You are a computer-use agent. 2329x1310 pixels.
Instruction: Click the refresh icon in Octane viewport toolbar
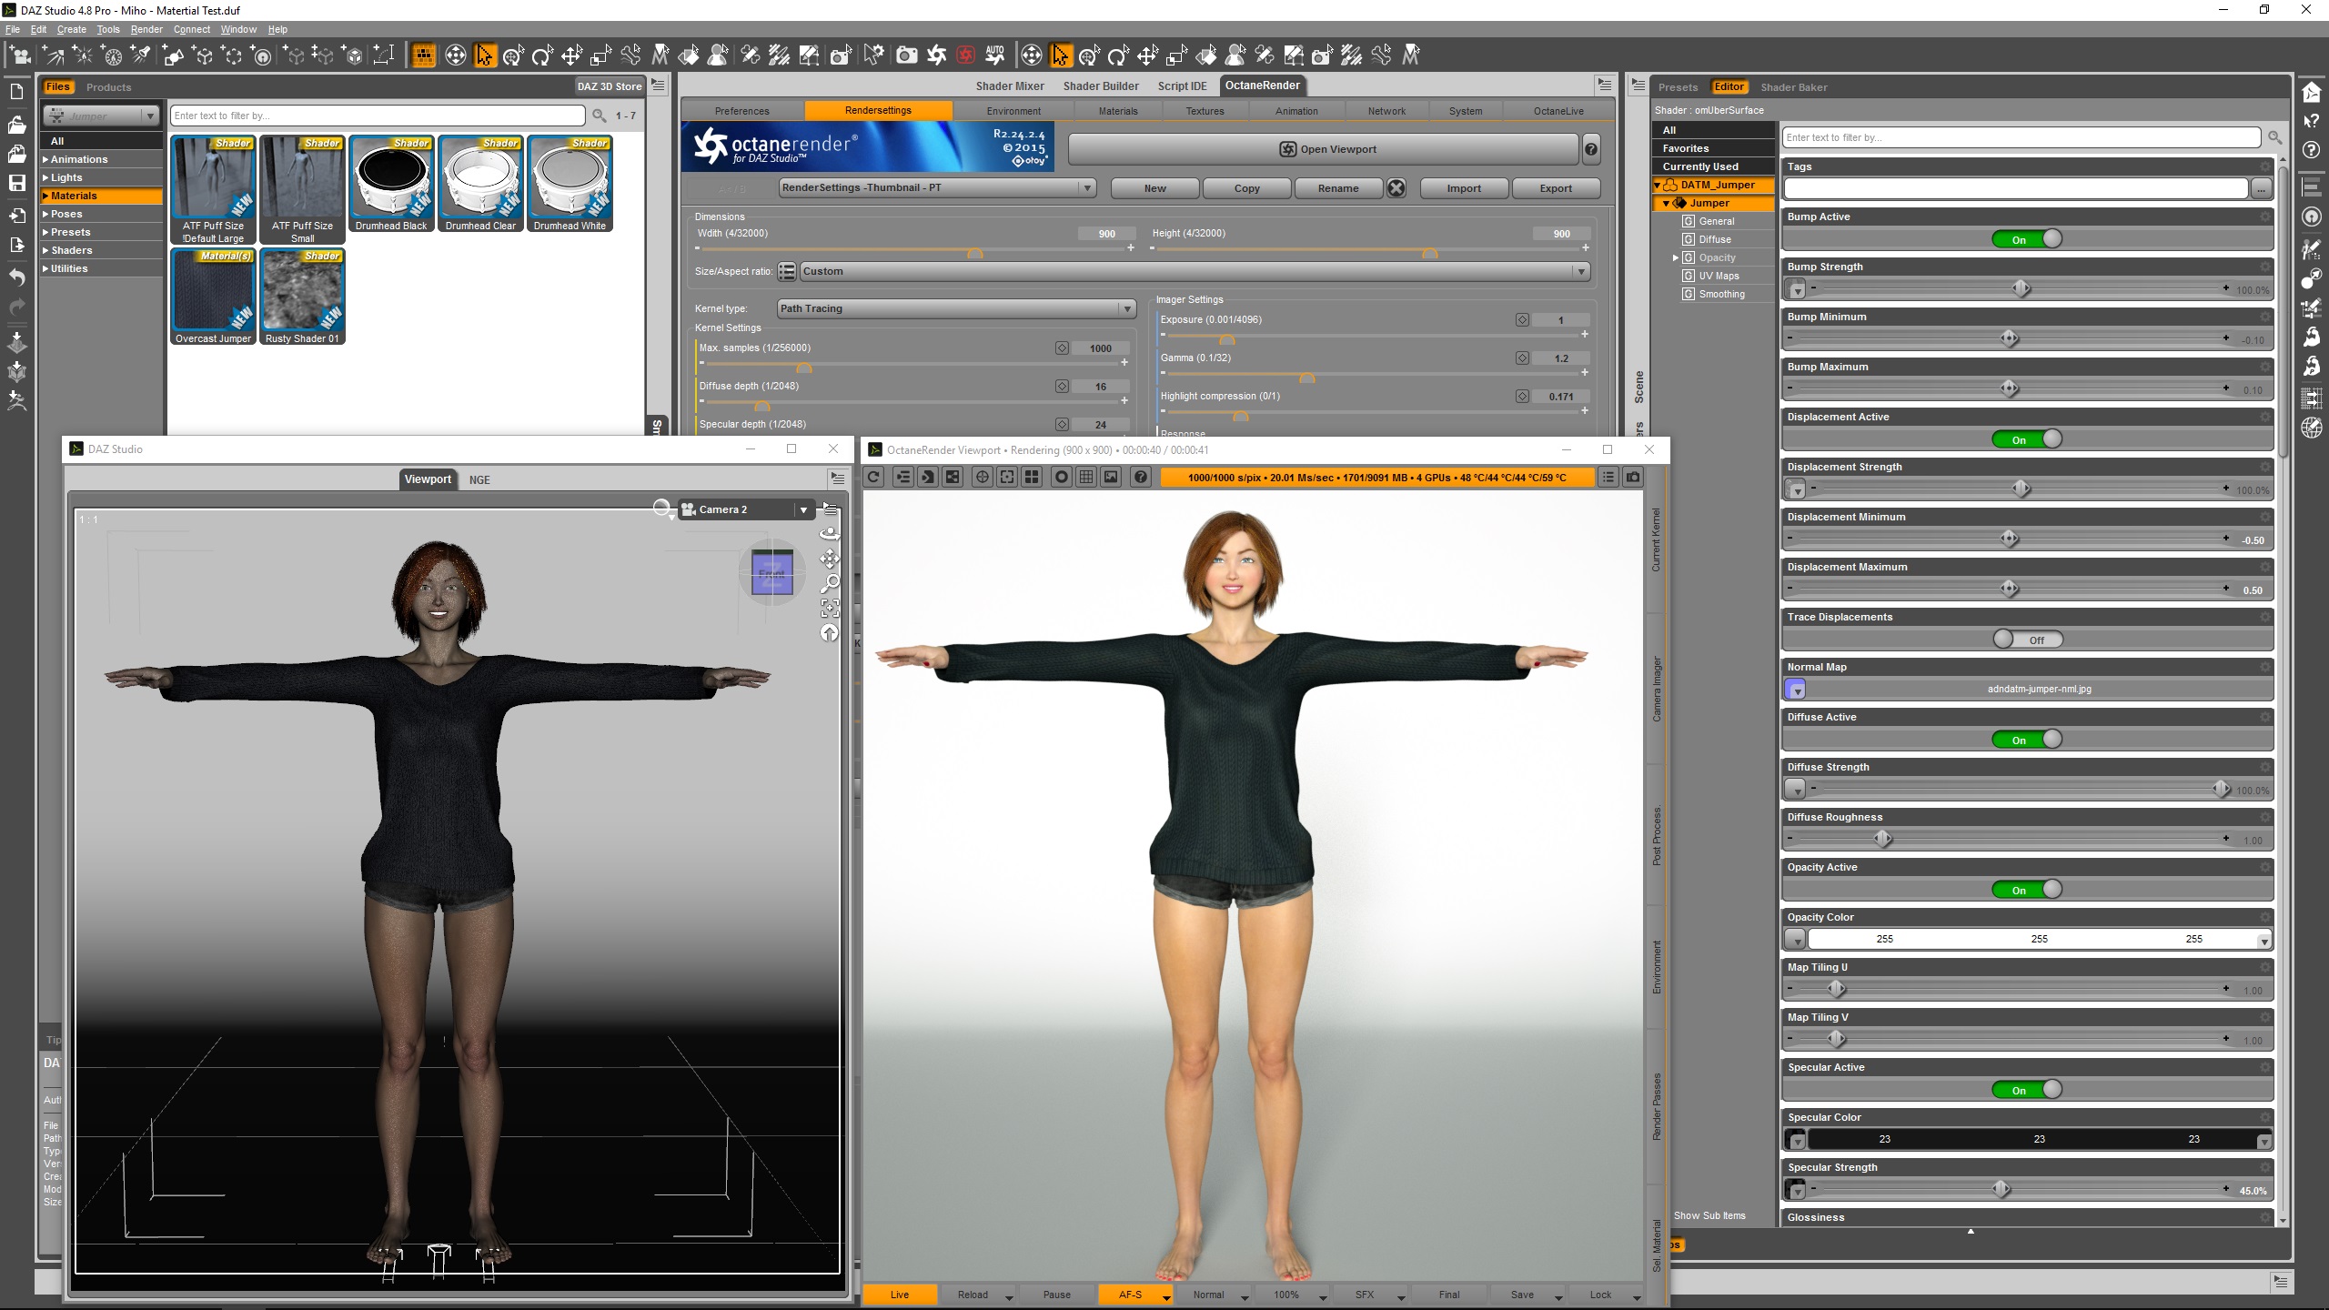[873, 477]
